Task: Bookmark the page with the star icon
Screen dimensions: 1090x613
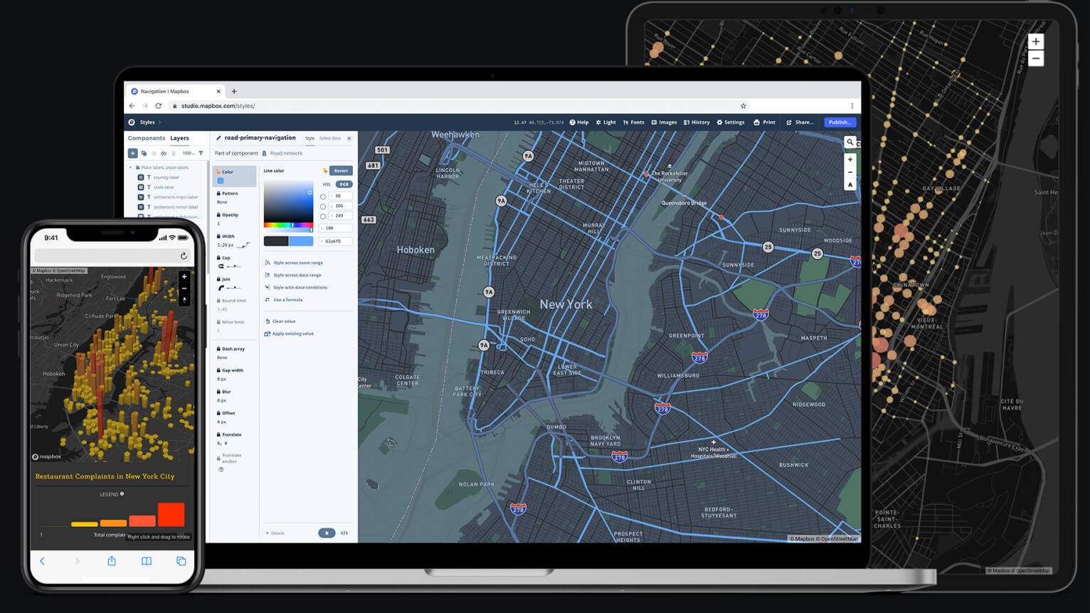Action: [x=744, y=106]
